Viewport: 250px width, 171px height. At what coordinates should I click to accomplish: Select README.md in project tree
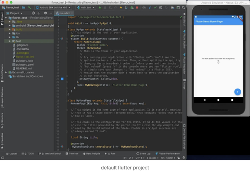point(24,69)
